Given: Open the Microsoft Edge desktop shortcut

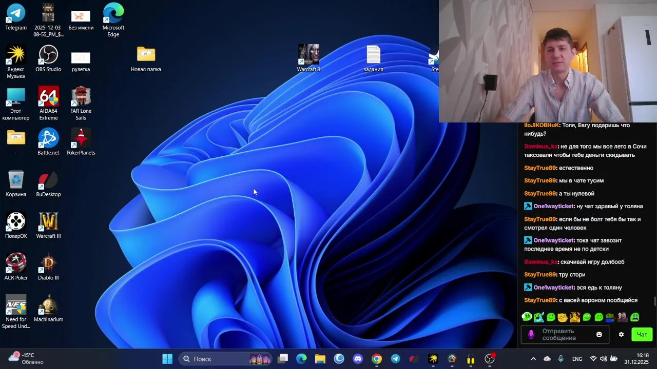Looking at the screenshot, I should click(x=113, y=19).
